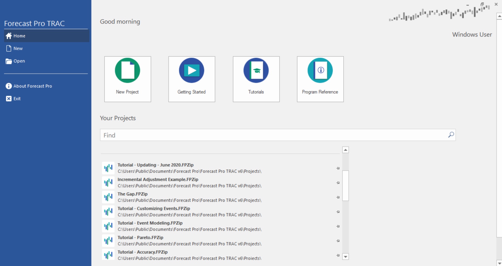This screenshot has height=266, width=502.
Task: Click the Tutorials tile label
Action: pyautogui.click(x=256, y=92)
